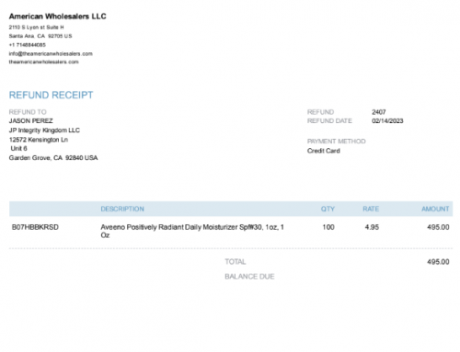Click the line item amount 495.00
The width and height of the screenshot is (460, 352).
click(x=438, y=227)
